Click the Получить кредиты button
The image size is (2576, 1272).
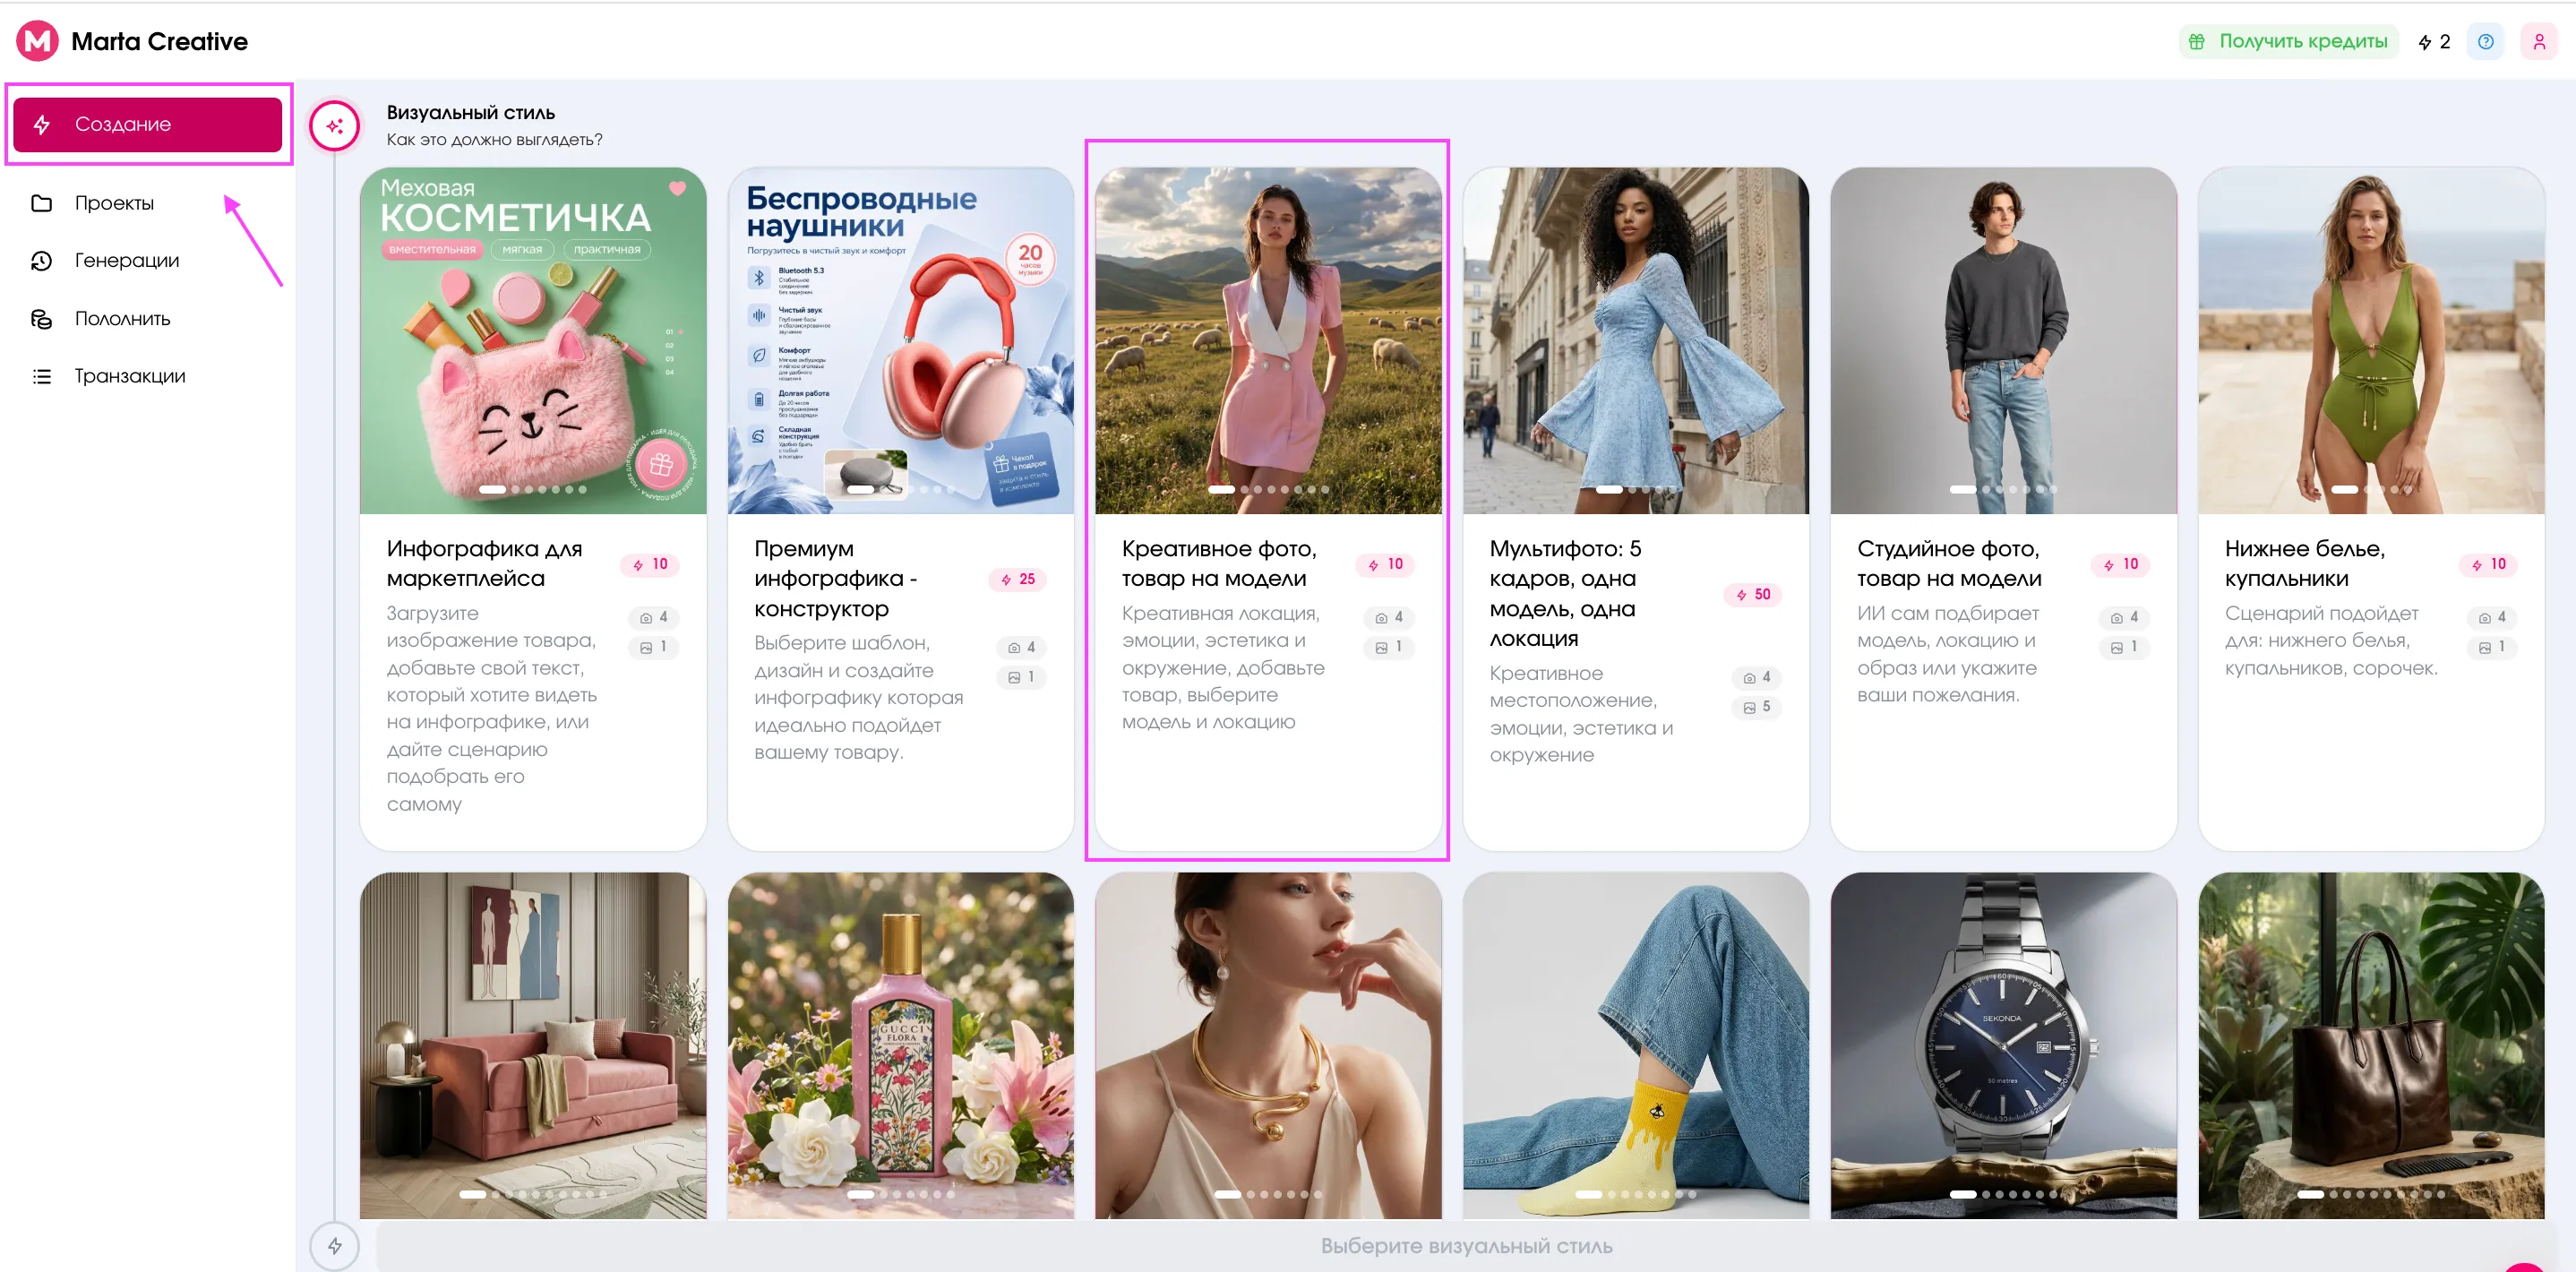point(2288,42)
